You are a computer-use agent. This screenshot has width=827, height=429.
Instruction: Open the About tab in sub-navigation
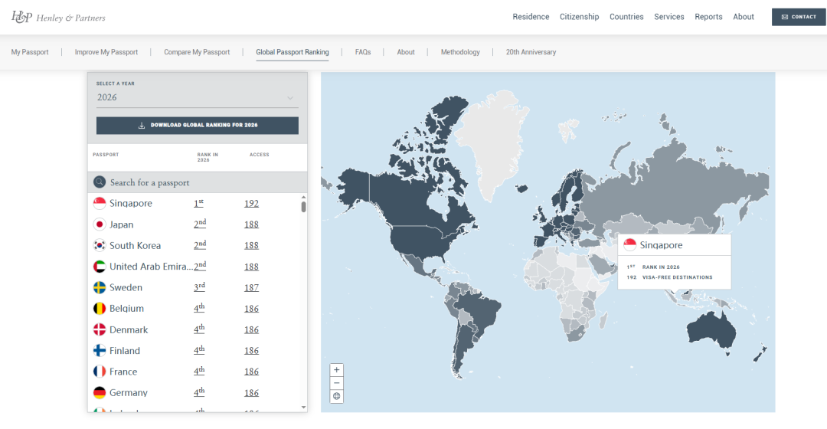pyautogui.click(x=406, y=52)
